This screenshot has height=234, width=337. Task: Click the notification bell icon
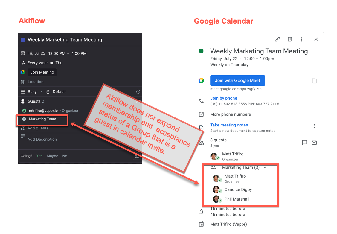(x=201, y=212)
